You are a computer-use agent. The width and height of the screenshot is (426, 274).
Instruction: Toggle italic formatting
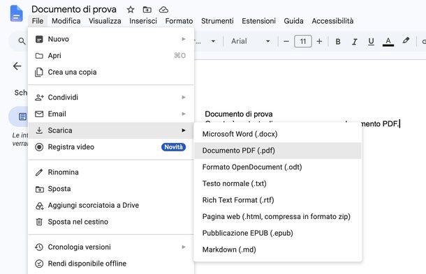coord(355,42)
